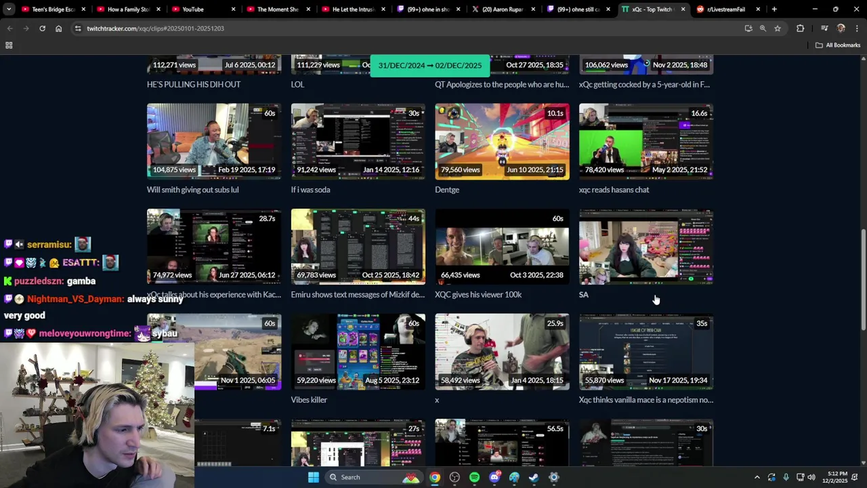Switch to the How a Family Sto tab
The width and height of the screenshot is (867, 488).
tap(128, 9)
